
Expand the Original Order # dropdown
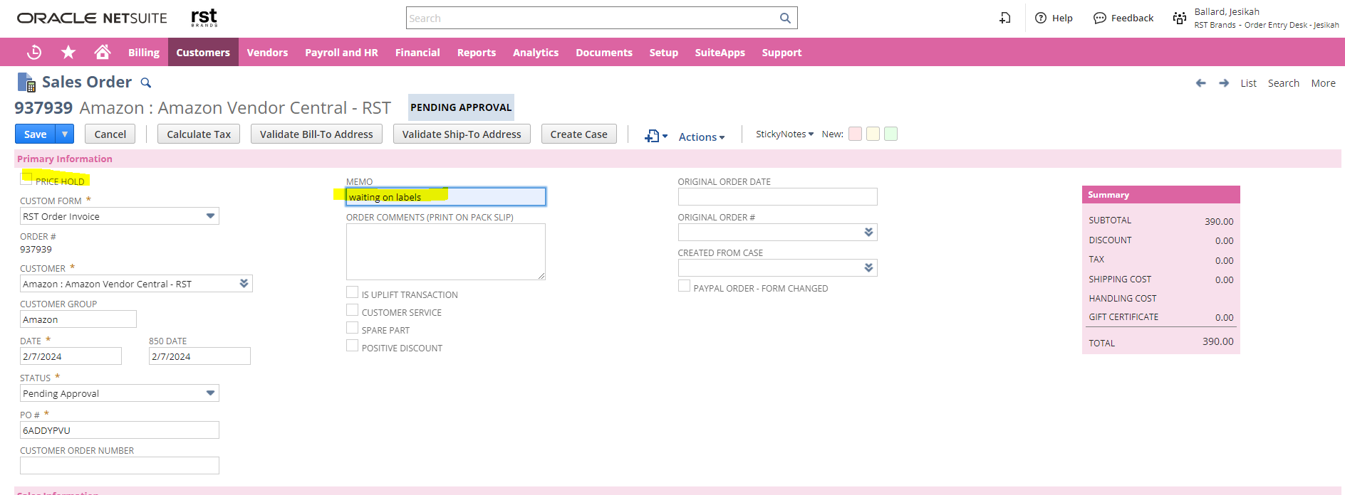(868, 233)
